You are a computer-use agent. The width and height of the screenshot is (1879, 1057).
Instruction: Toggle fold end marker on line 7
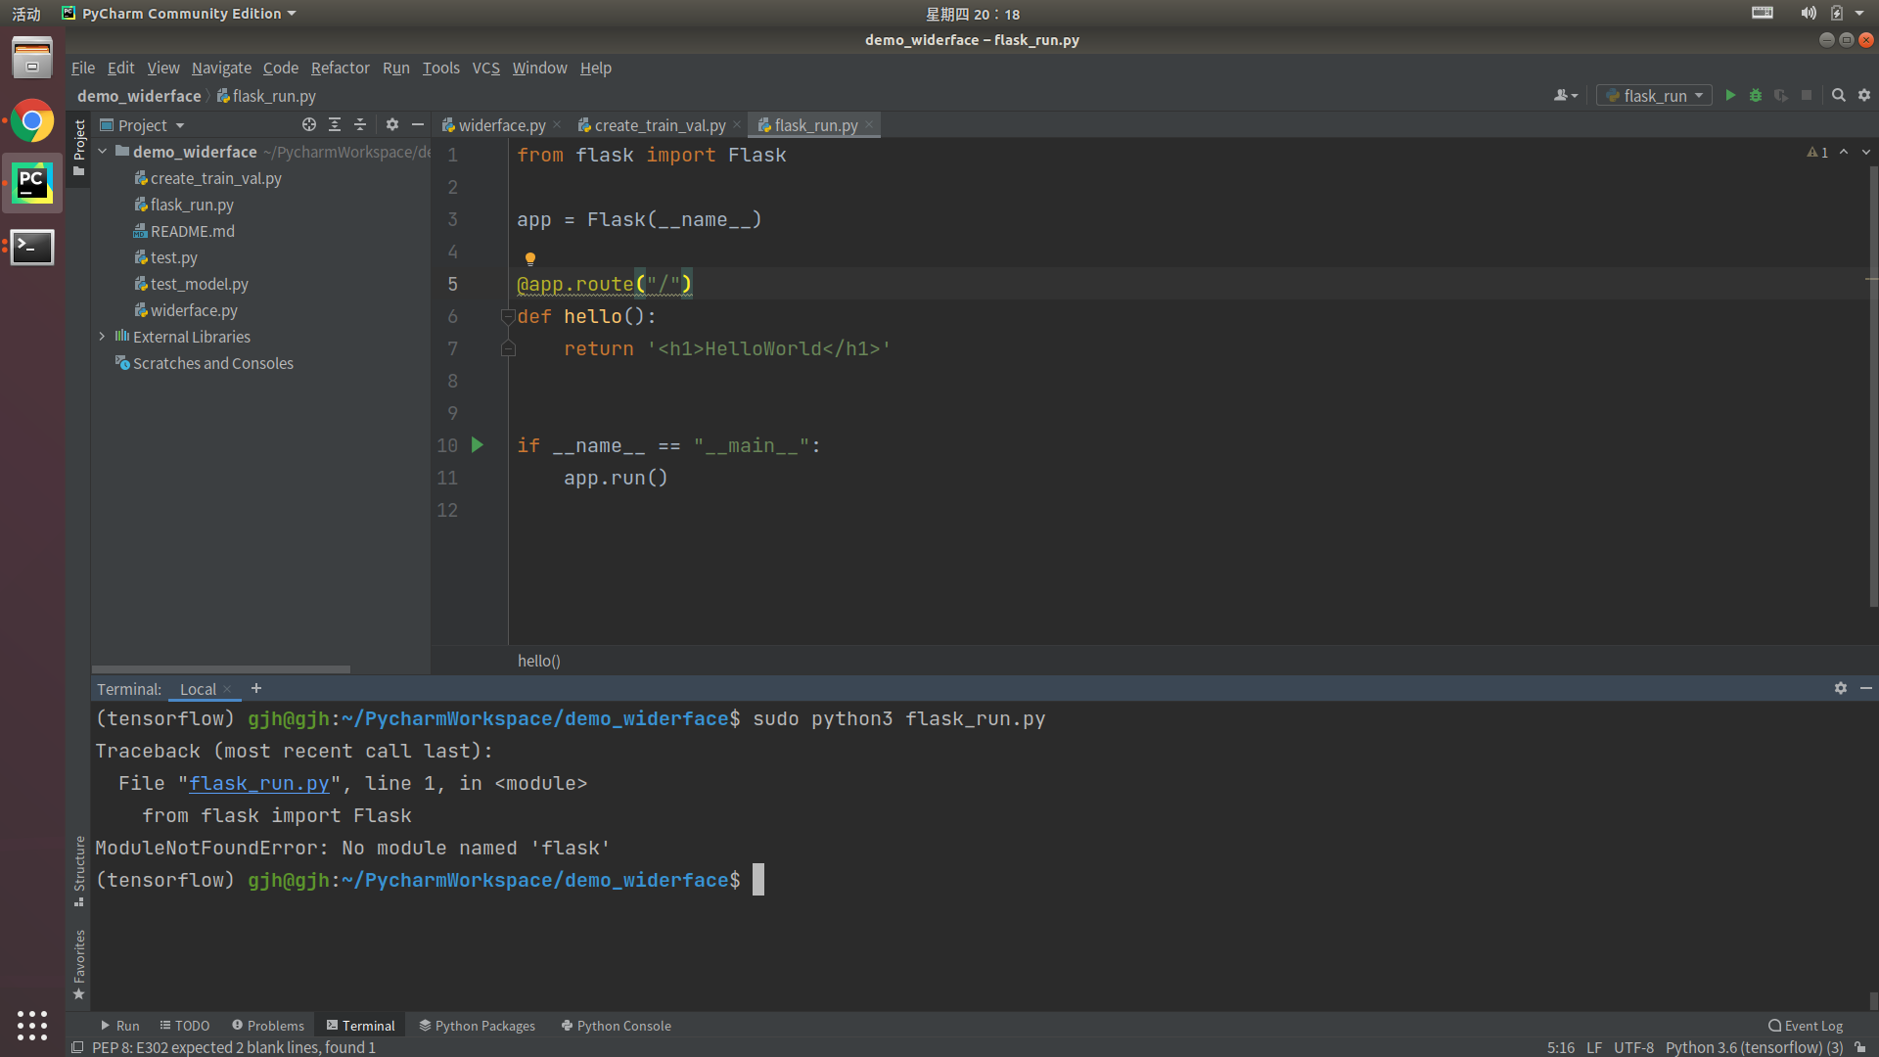(x=508, y=348)
